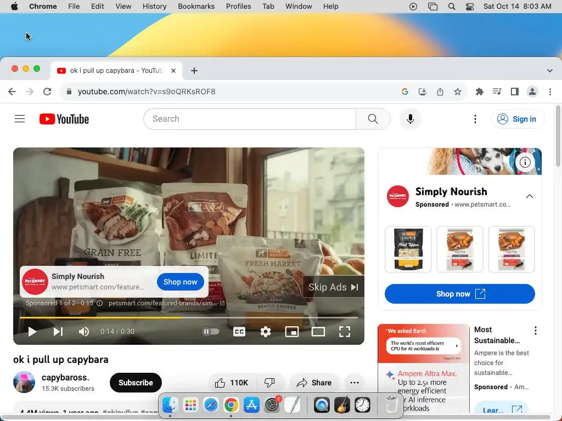562x421 pixels.
Task: Open menu for Most Sustainable ad
Action: coord(536,331)
